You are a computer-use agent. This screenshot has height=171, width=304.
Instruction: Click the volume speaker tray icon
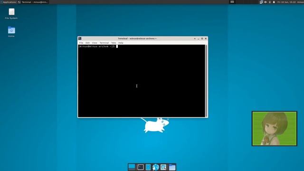point(266,2)
